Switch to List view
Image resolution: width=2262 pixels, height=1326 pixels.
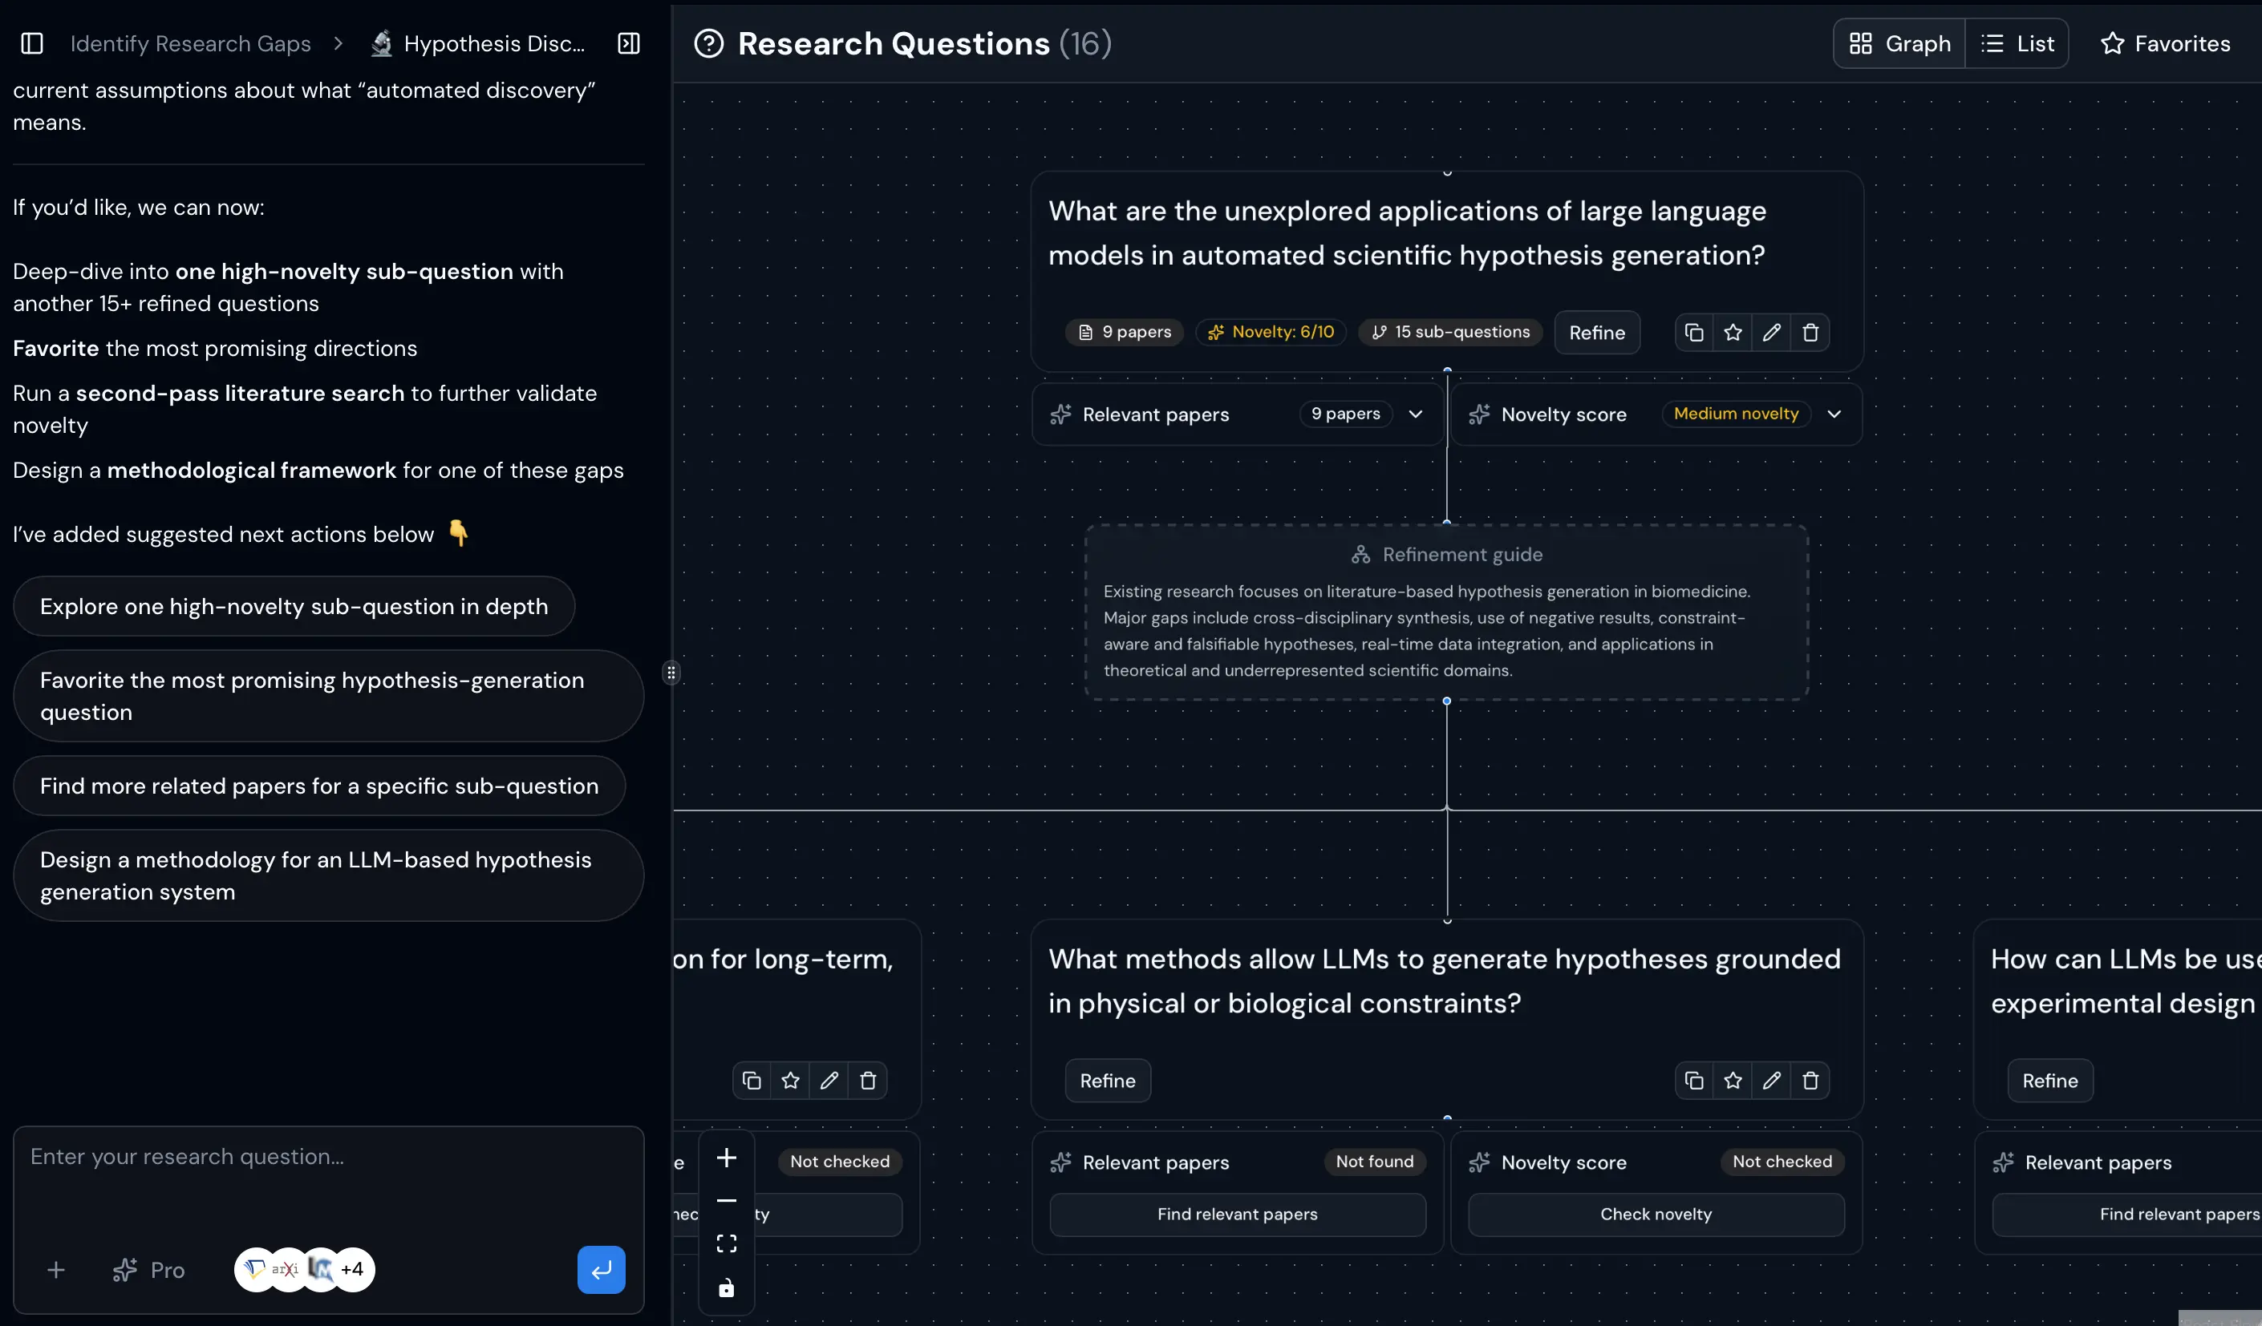pos(2018,43)
